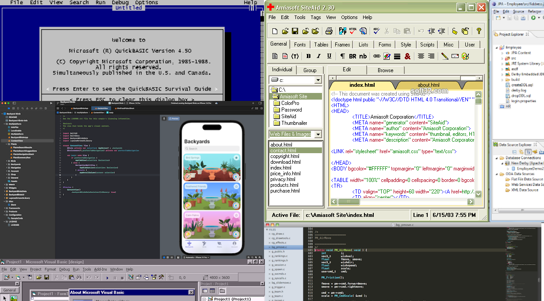Select download.html in SiteAid file list
This screenshot has height=301, width=544.
[x=286, y=162]
